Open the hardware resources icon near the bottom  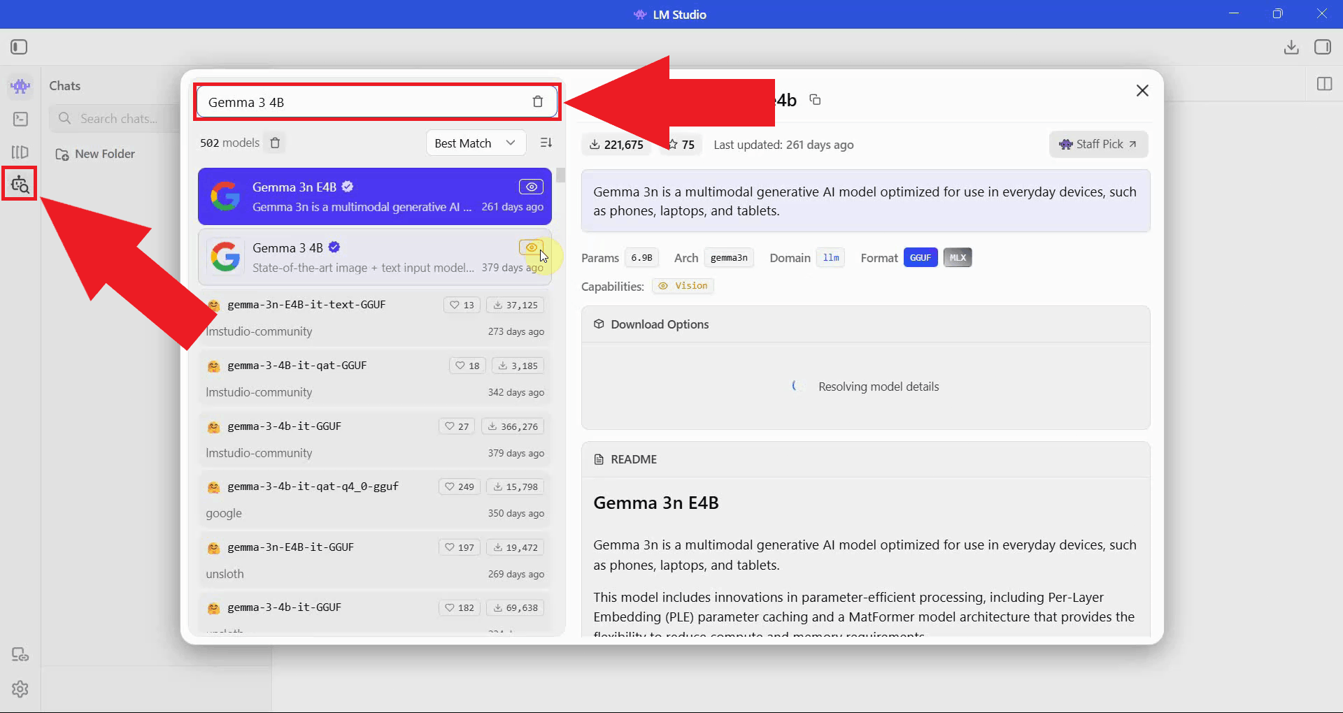tap(19, 654)
